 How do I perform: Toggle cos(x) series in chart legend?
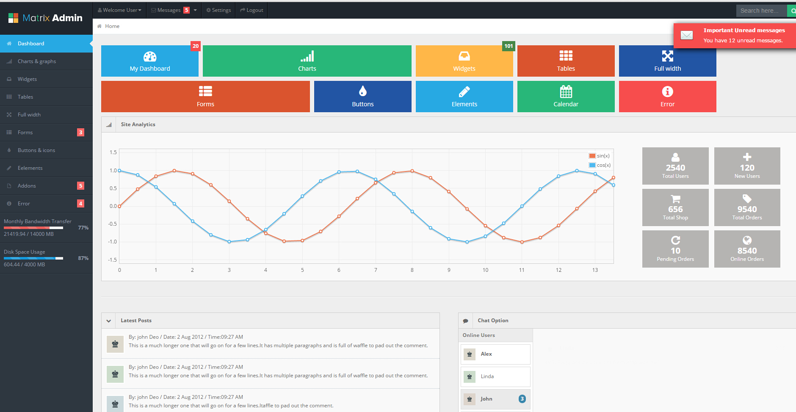(x=600, y=165)
